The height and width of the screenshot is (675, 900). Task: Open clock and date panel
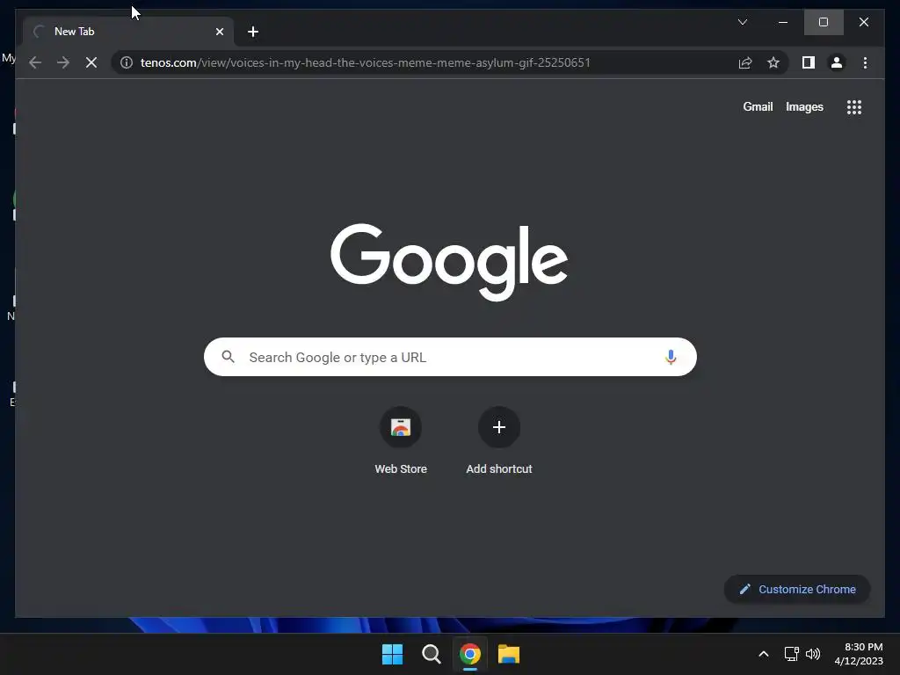click(x=859, y=654)
